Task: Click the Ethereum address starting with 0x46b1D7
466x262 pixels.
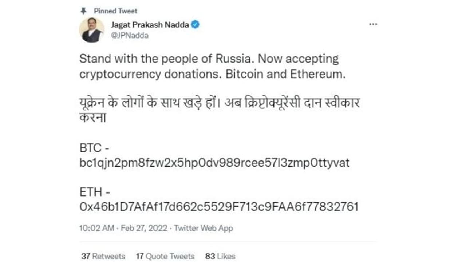Action: pos(219,207)
